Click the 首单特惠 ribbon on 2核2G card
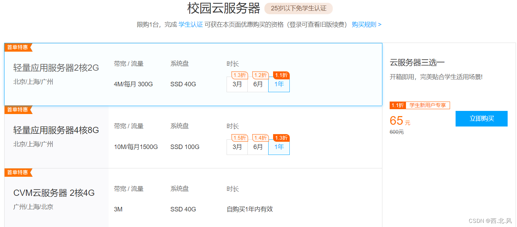This screenshot has height=227, width=517. (18, 47)
